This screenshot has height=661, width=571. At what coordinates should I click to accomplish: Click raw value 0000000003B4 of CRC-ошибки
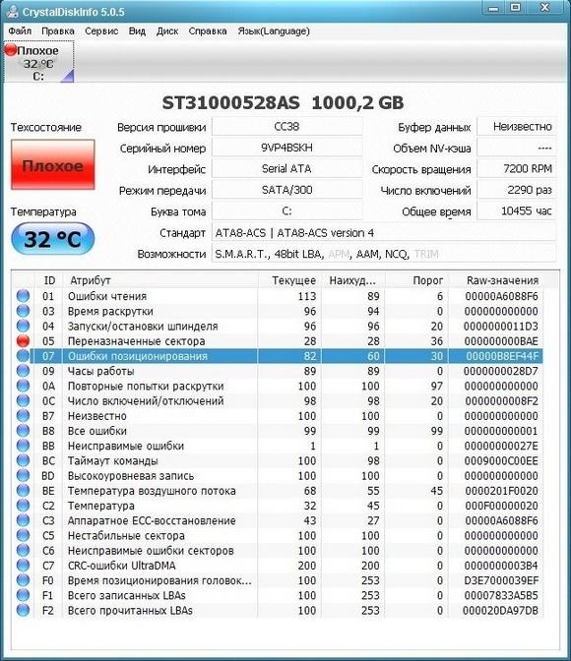(x=501, y=566)
